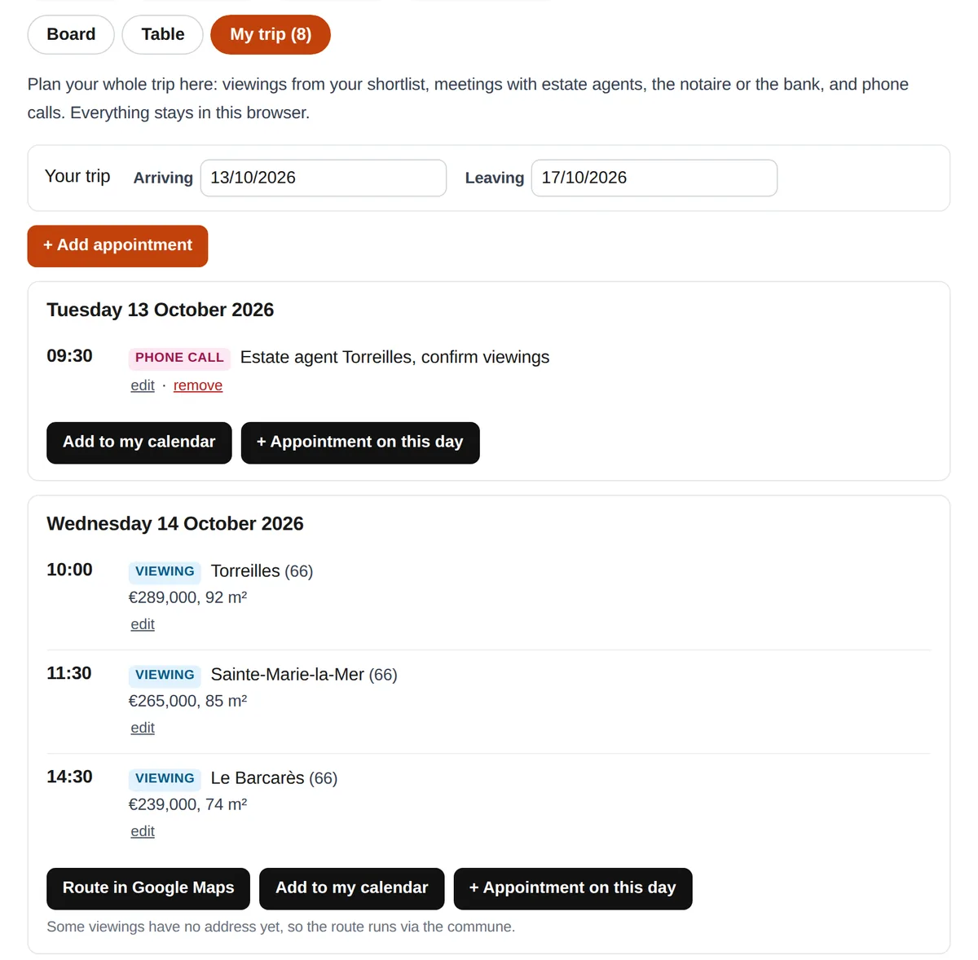Edit the Sainte-Marie-la-Mer viewing
This screenshot has width=978, height=960.
[143, 728]
